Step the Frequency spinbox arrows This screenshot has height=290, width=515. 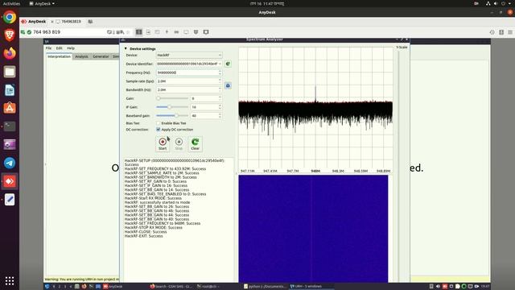pyautogui.click(x=220, y=72)
